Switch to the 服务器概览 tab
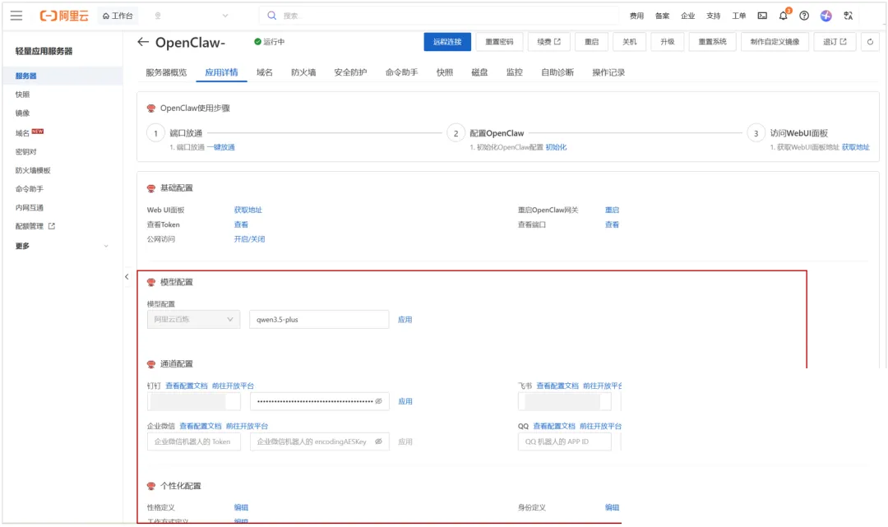 pyautogui.click(x=166, y=72)
